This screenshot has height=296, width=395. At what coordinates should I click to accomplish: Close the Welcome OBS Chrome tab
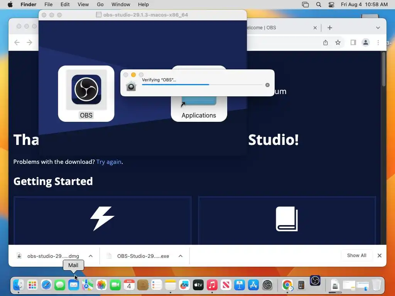pos(315,28)
